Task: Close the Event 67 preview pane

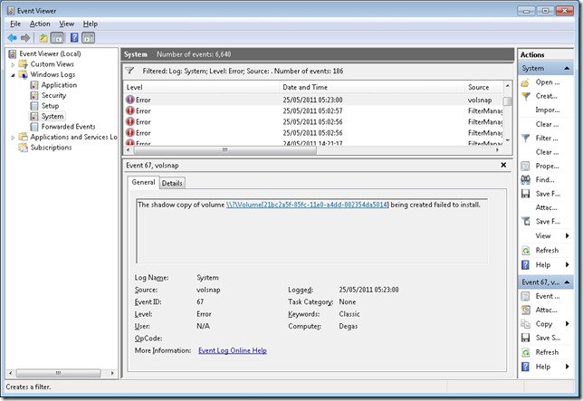Action: pos(504,165)
